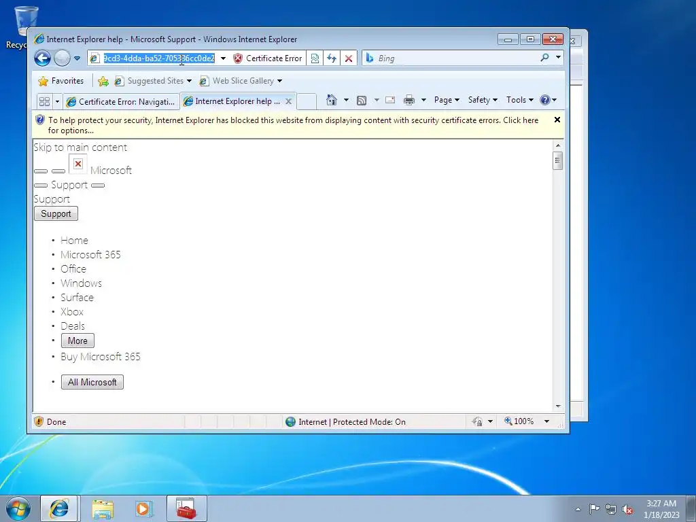Viewport: 696px width, 522px height.
Task: Click the Certificate Error shield icon
Action: (238, 58)
